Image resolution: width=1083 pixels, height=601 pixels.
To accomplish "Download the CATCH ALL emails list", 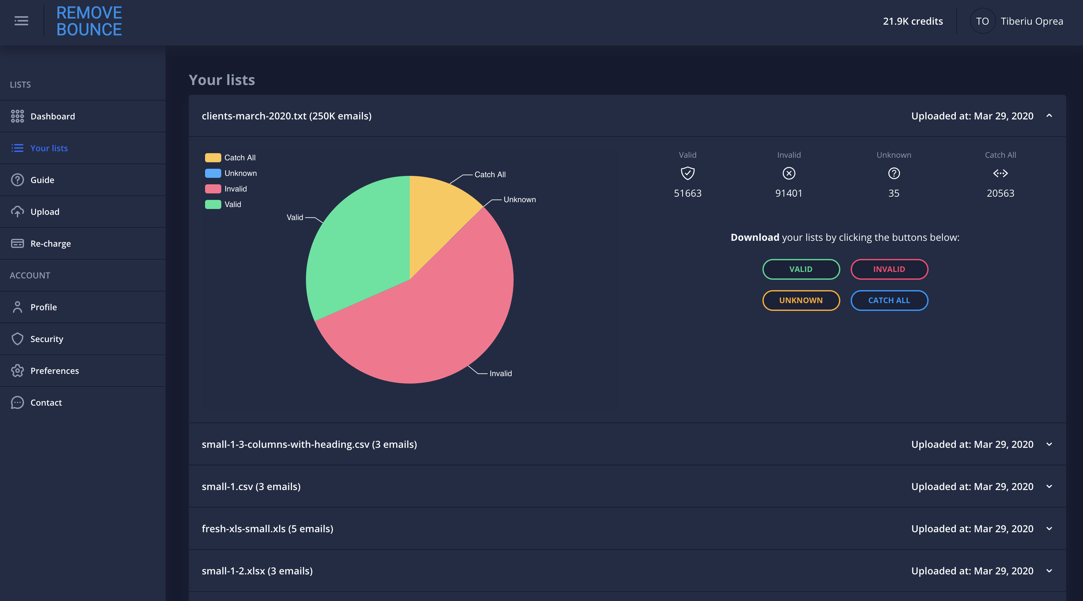I will (x=889, y=300).
